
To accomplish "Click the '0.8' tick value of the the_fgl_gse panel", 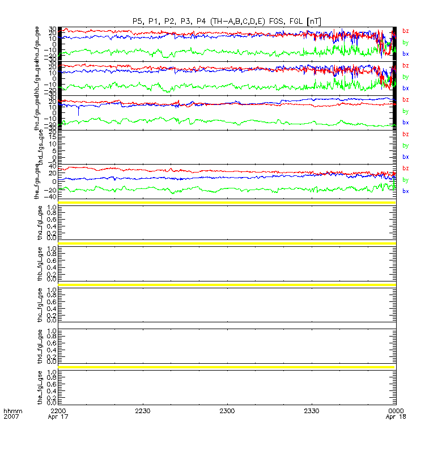I will [x=52, y=377].
